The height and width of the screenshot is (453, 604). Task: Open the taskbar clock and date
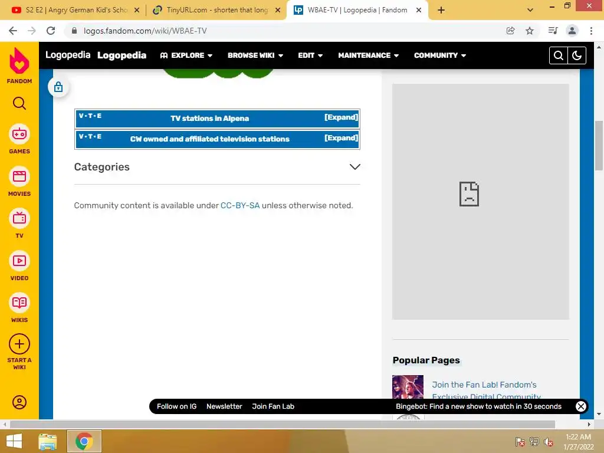[x=579, y=442]
